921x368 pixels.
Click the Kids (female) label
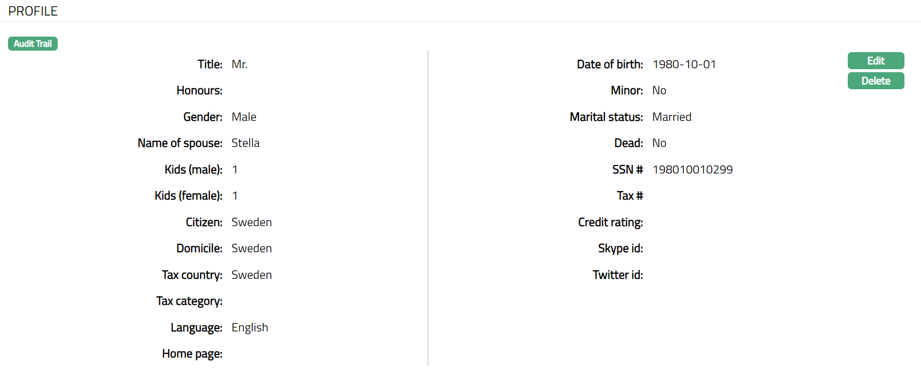[188, 196]
